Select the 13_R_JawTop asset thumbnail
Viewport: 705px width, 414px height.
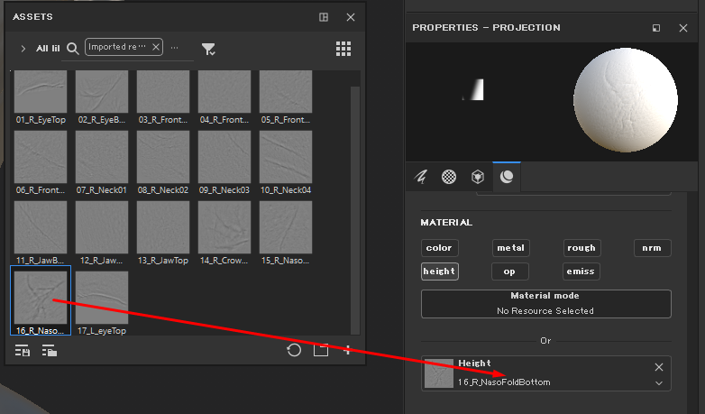163,227
